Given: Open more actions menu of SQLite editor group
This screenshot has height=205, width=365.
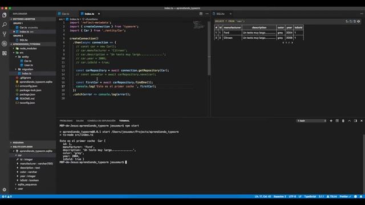Looking at the screenshot, I should (x=362, y=14).
